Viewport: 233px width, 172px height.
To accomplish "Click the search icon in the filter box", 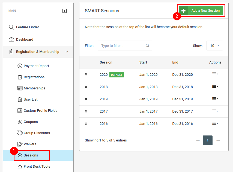I will [x=147, y=46].
